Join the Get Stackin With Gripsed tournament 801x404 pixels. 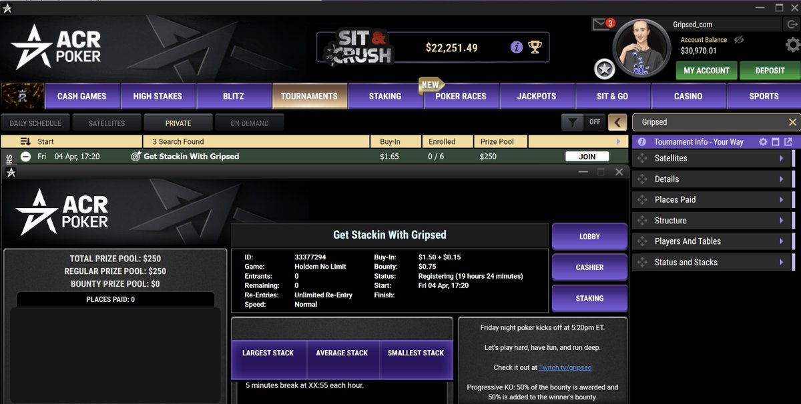[587, 157]
